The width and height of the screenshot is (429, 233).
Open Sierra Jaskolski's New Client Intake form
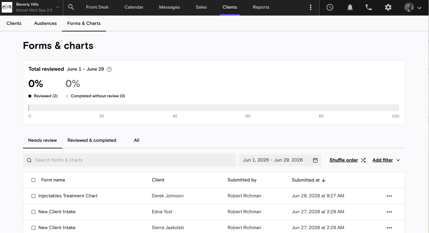coord(57,228)
